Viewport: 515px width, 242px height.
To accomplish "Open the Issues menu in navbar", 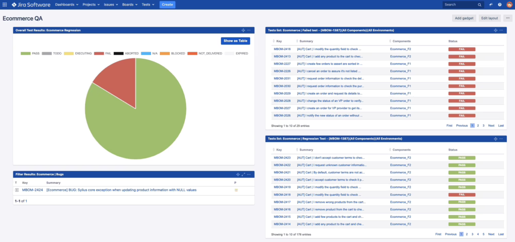I will coord(111,5).
